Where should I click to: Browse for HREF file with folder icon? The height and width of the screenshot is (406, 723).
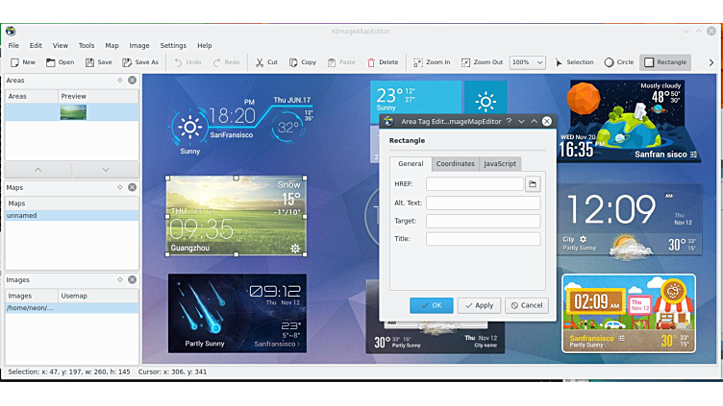tap(533, 183)
